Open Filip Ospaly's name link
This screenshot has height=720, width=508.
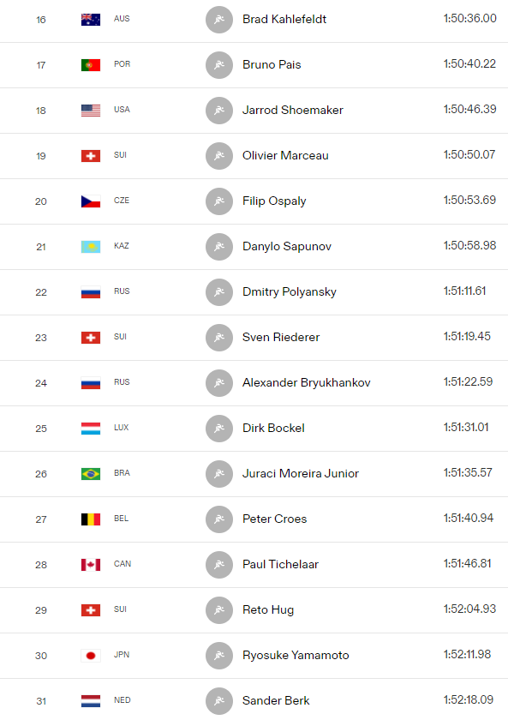point(274,201)
